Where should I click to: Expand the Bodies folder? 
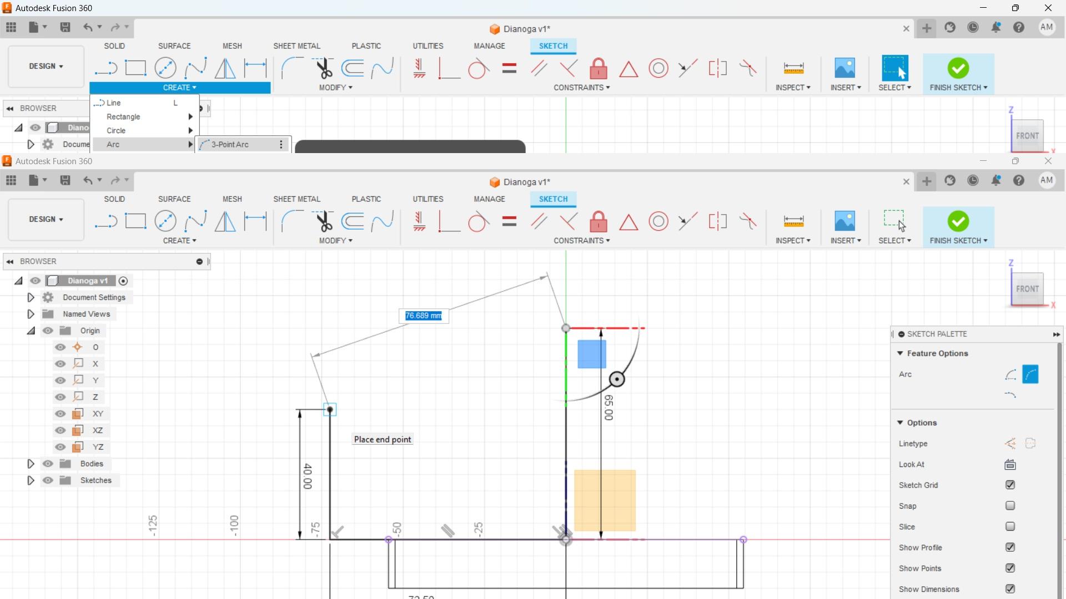coord(31,464)
